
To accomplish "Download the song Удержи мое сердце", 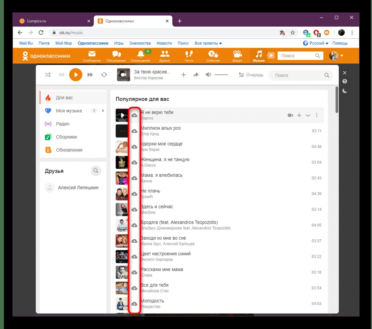I will tap(135, 147).
